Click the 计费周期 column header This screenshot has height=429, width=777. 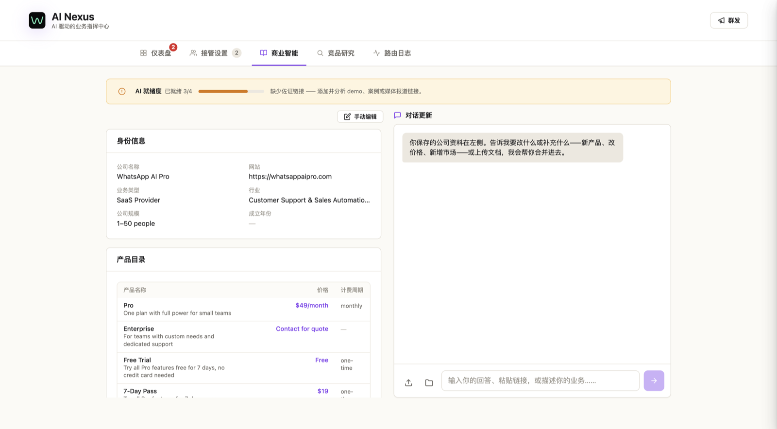(x=352, y=290)
